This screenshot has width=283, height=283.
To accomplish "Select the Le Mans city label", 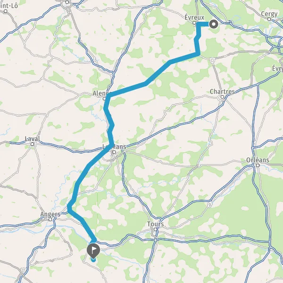I will coord(114,147).
